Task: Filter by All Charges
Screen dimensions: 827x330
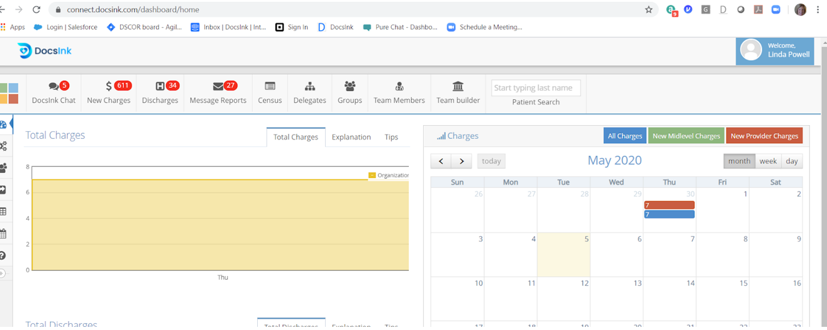Action: point(624,136)
